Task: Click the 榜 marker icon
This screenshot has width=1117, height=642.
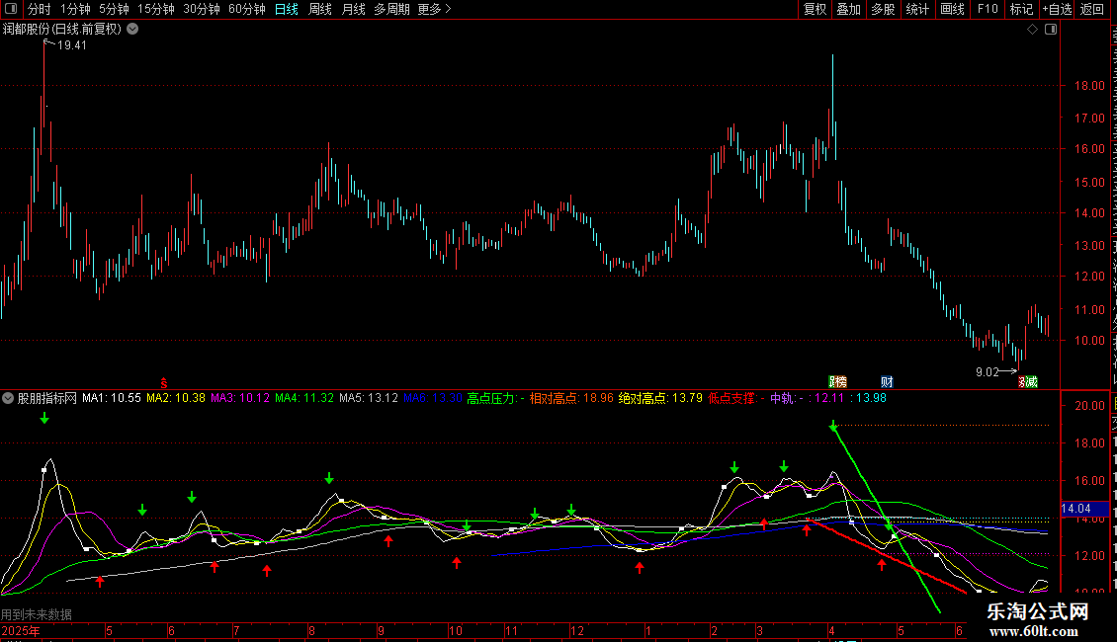Action: click(841, 382)
